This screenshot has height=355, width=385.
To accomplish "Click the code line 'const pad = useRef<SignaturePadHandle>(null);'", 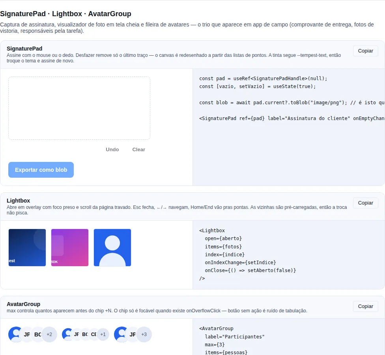I will [x=263, y=79].
